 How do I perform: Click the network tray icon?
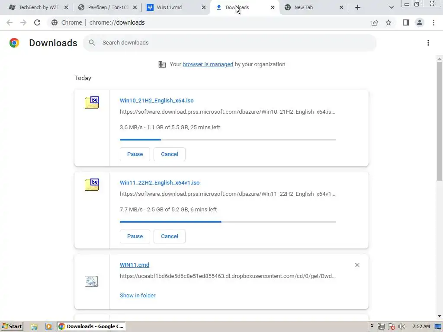(381, 327)
